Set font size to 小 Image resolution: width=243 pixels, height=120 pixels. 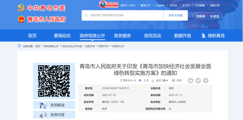[x=145, y=81]
